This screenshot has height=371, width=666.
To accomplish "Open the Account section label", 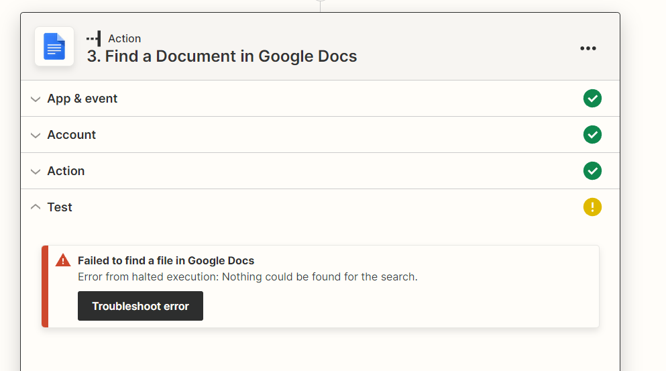I will coord(71,135).
